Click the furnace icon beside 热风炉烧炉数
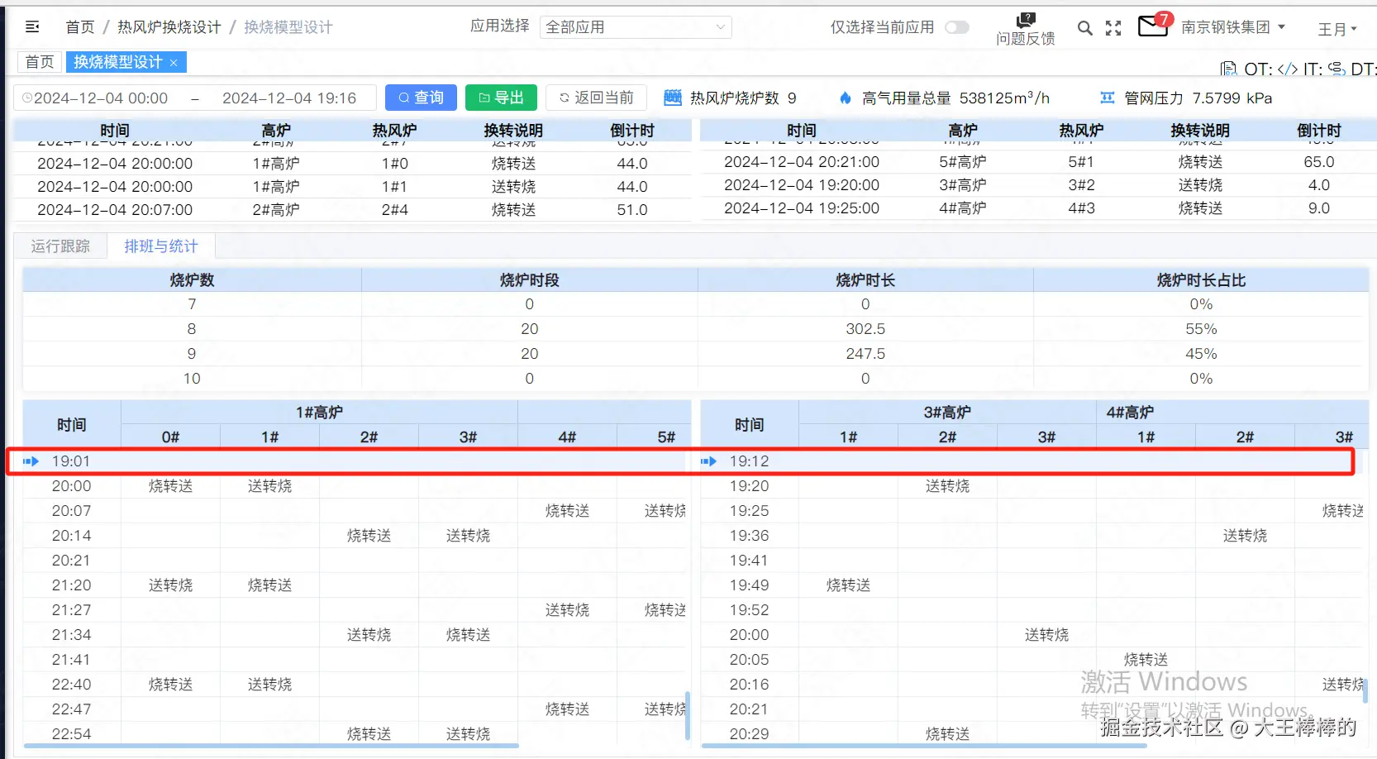The height and width of the screenshot is (759, 1377). [673, 98]
